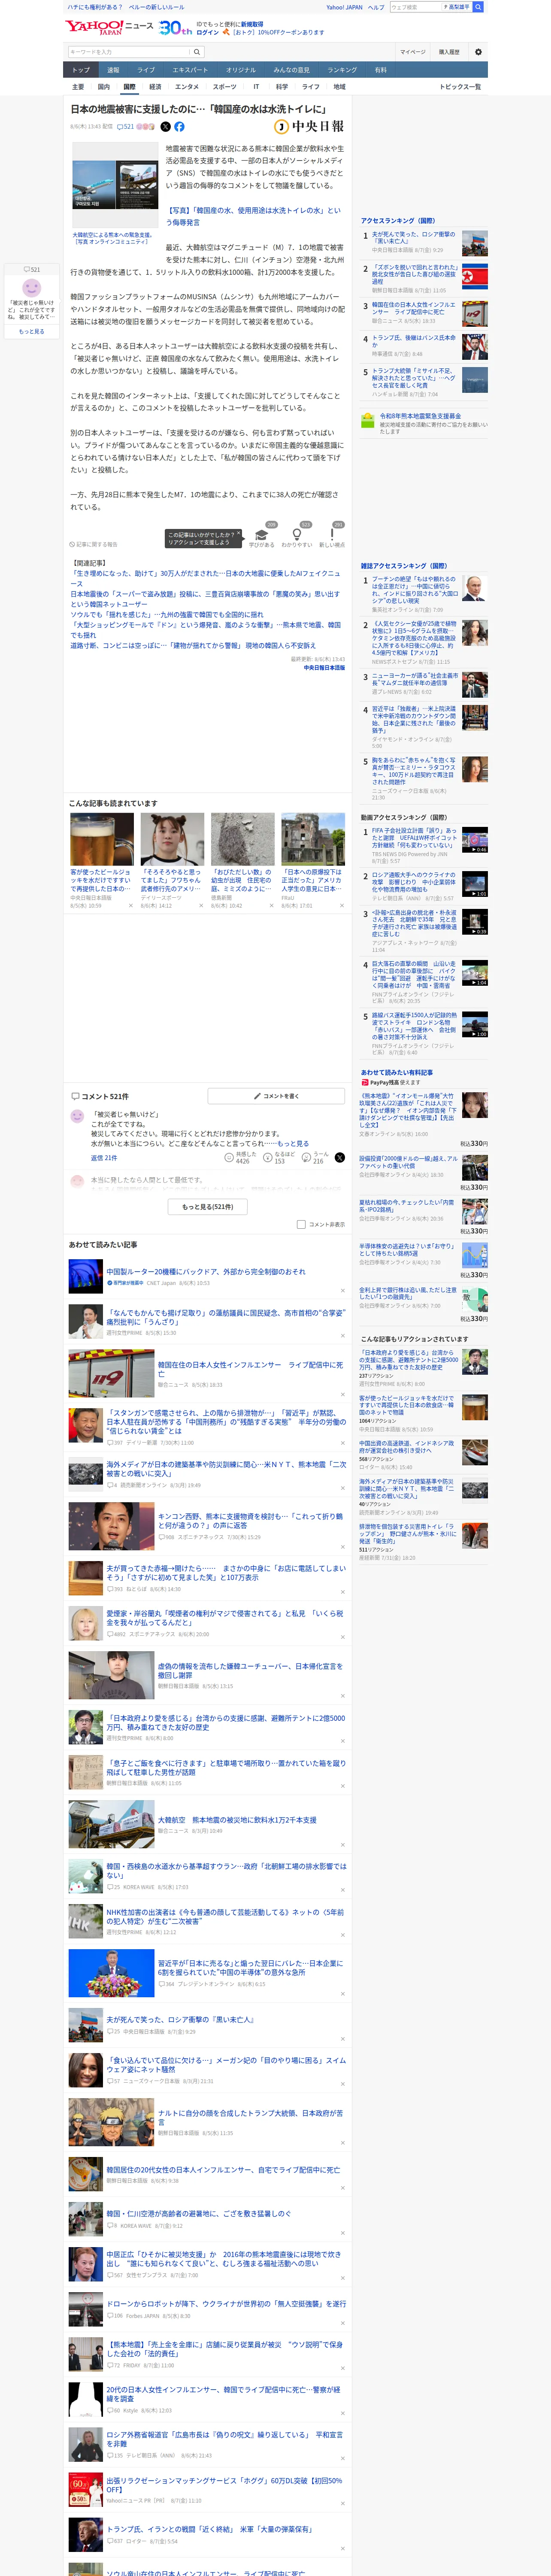
Task: Share the article on Facebook
Action: (179, 127)
